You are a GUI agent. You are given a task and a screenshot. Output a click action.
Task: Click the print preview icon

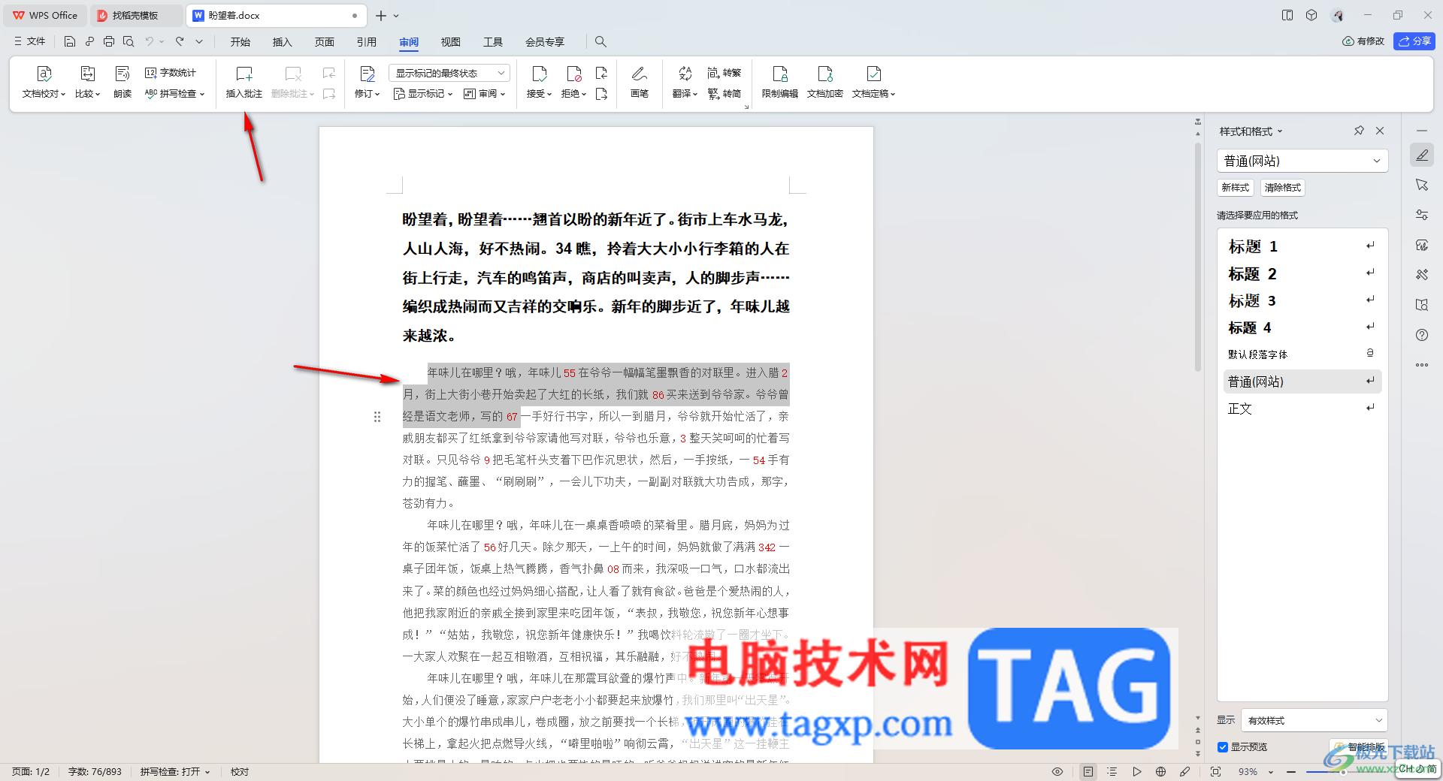(x=129, y=41)
